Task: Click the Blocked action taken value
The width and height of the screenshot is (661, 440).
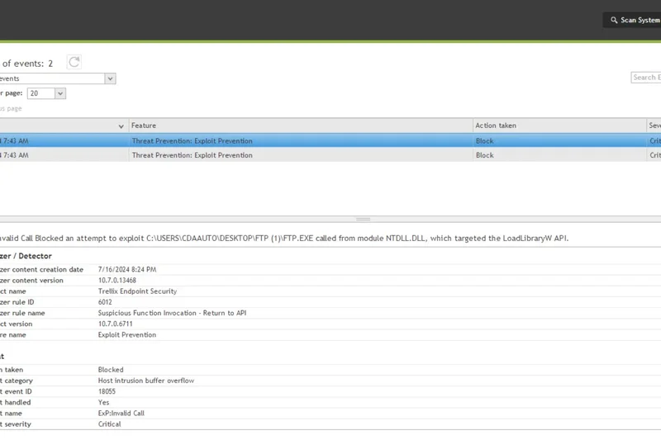Action: tap(111, 369)
